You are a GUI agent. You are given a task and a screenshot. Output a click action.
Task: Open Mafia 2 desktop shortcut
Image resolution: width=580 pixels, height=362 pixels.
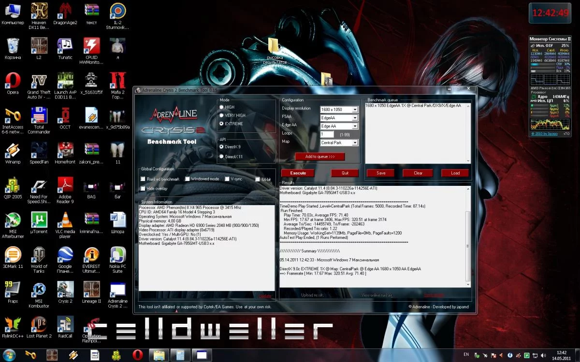coord(117,85)
